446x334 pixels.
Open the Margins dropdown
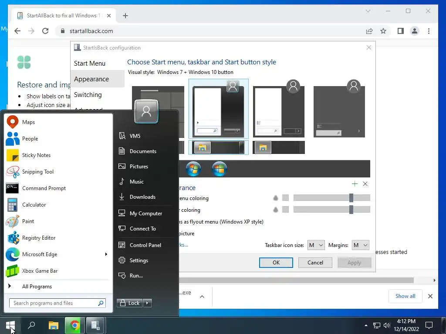coord(360,245)
